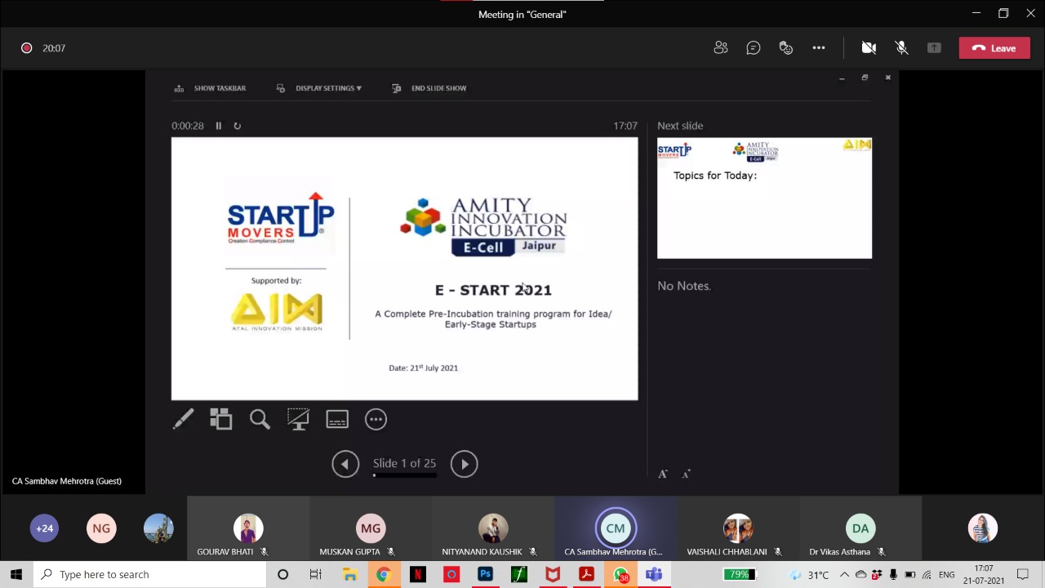Open the meeting chat icon
1045x588 pixels.
click(754, 48)
